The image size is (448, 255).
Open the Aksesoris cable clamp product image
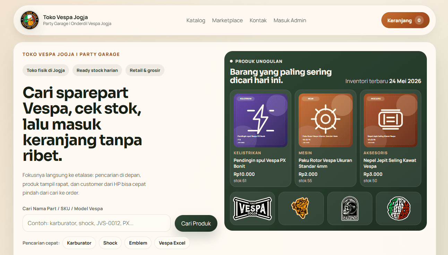[x=390, y=120]
